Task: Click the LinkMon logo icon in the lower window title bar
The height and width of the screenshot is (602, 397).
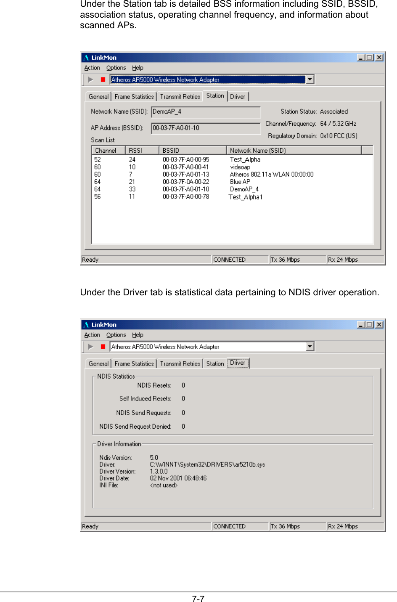Action: coord(86,325)
